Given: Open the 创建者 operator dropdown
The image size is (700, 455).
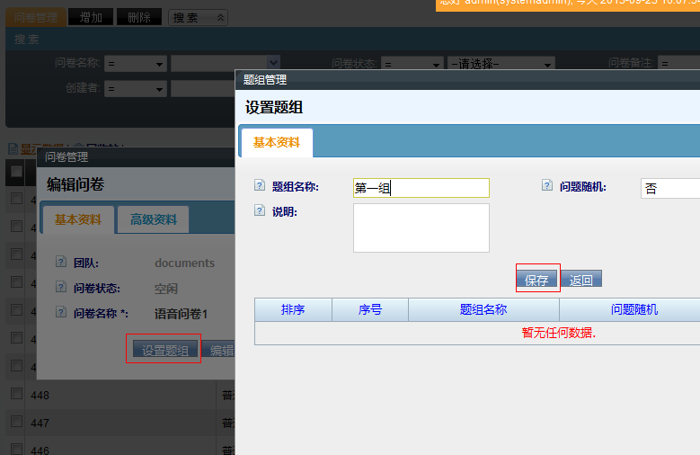Looking at the screenshot, I should pos(136,88).
